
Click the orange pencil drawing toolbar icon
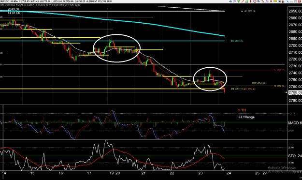click(x=243, y=1)
